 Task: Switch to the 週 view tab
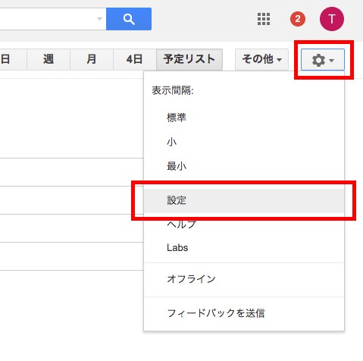pyautogui.click(x=49, y=59)
